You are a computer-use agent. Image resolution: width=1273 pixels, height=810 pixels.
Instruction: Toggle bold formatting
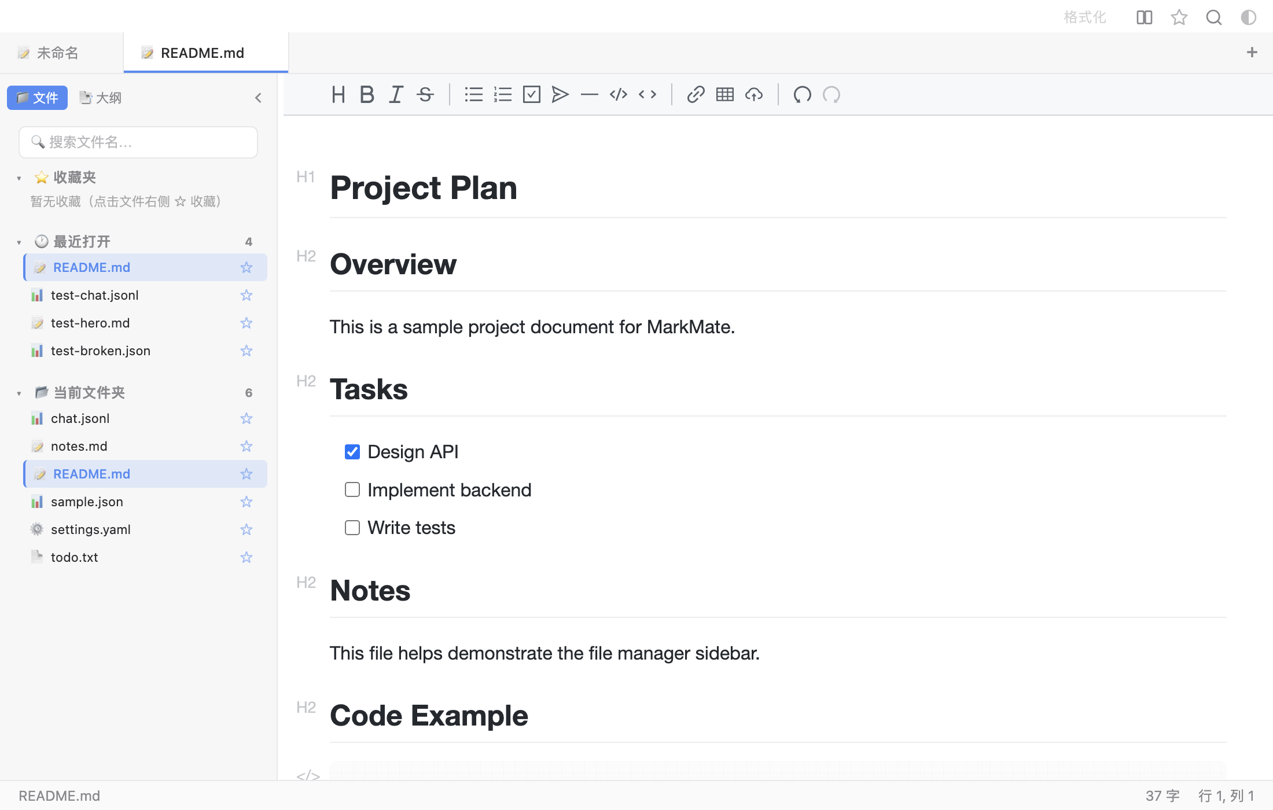pos(367,94)
